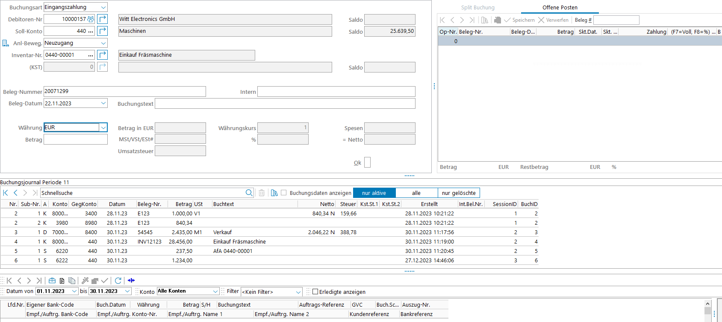The image size is (722, 322).
Task: Click the magic wand icon in bank toolbar
Action: (85, 281)
